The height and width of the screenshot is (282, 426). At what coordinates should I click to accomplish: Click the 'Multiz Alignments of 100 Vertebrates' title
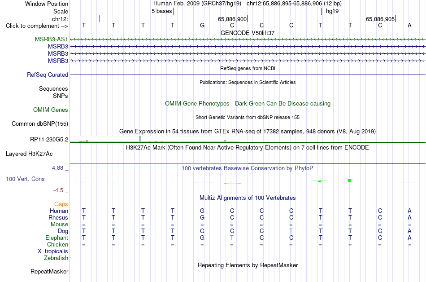(x=248, y=198)
